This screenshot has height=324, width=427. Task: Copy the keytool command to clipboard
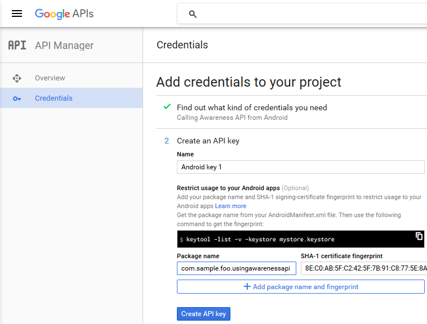pos(419,236)
